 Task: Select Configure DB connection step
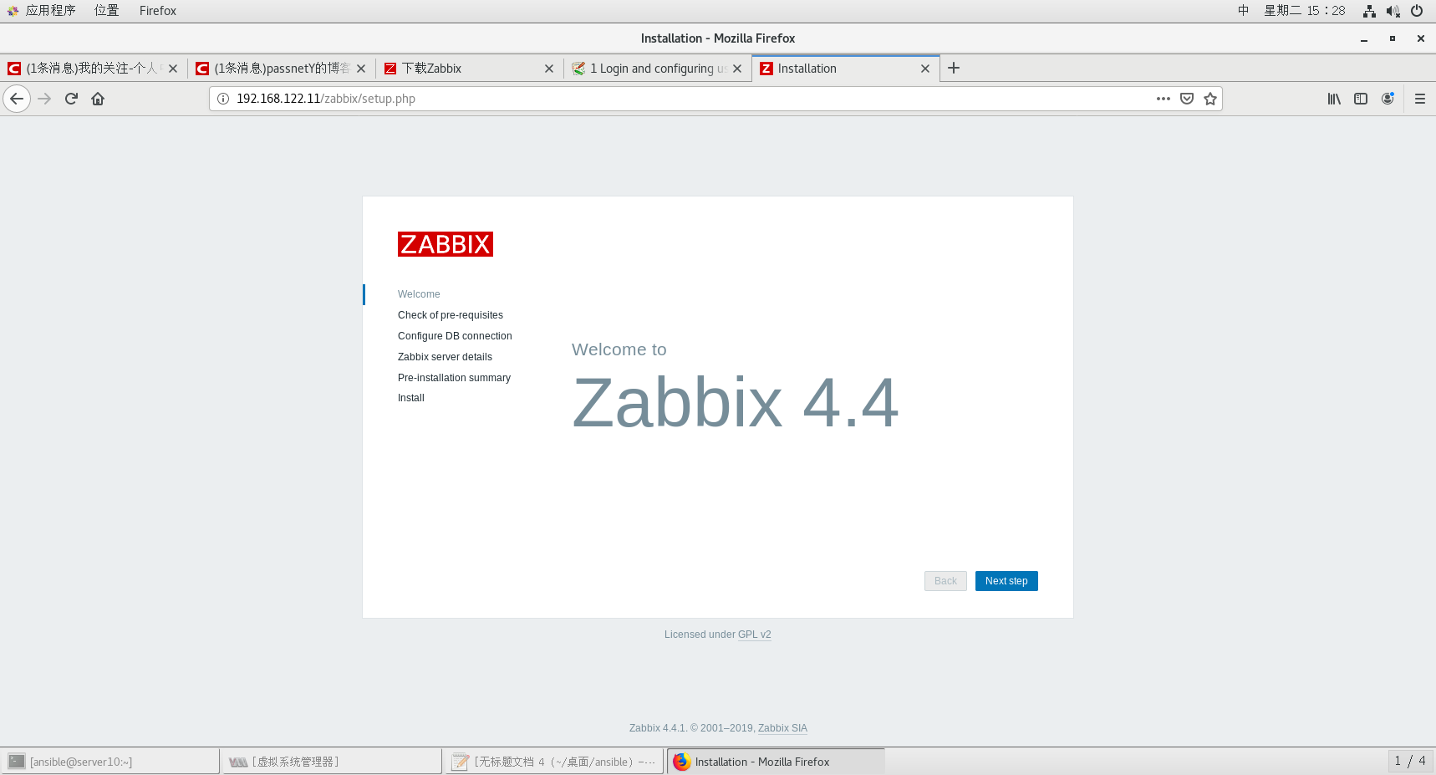(455, 336)
